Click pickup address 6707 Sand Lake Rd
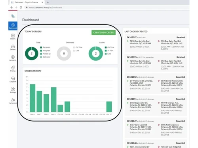This screenshot has height=148, width=198. click(141, 127)
